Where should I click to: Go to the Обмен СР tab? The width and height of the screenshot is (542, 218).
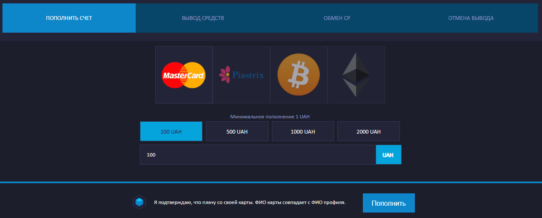click(x=337, y=18)
